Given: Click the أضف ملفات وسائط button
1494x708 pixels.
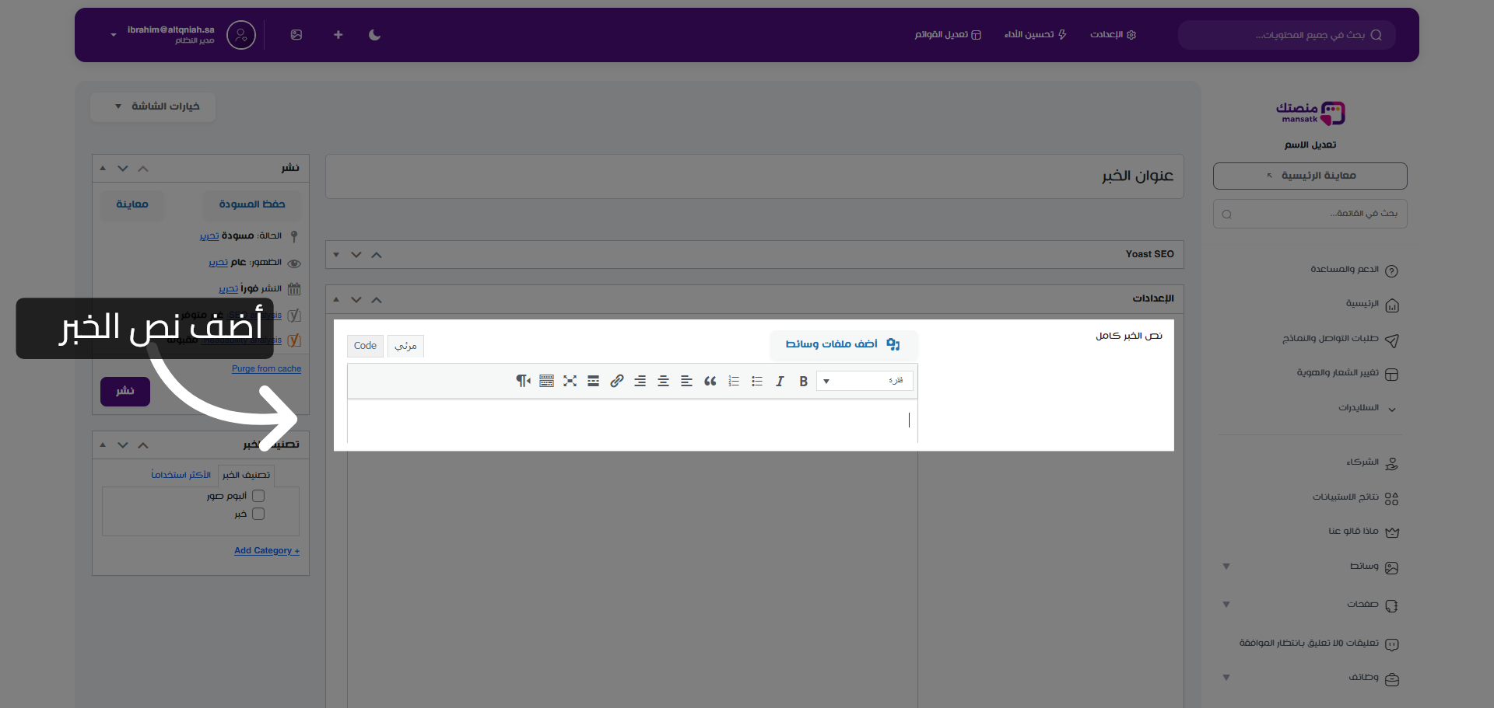Looking at the screenshot, I should tap(843, 344).
